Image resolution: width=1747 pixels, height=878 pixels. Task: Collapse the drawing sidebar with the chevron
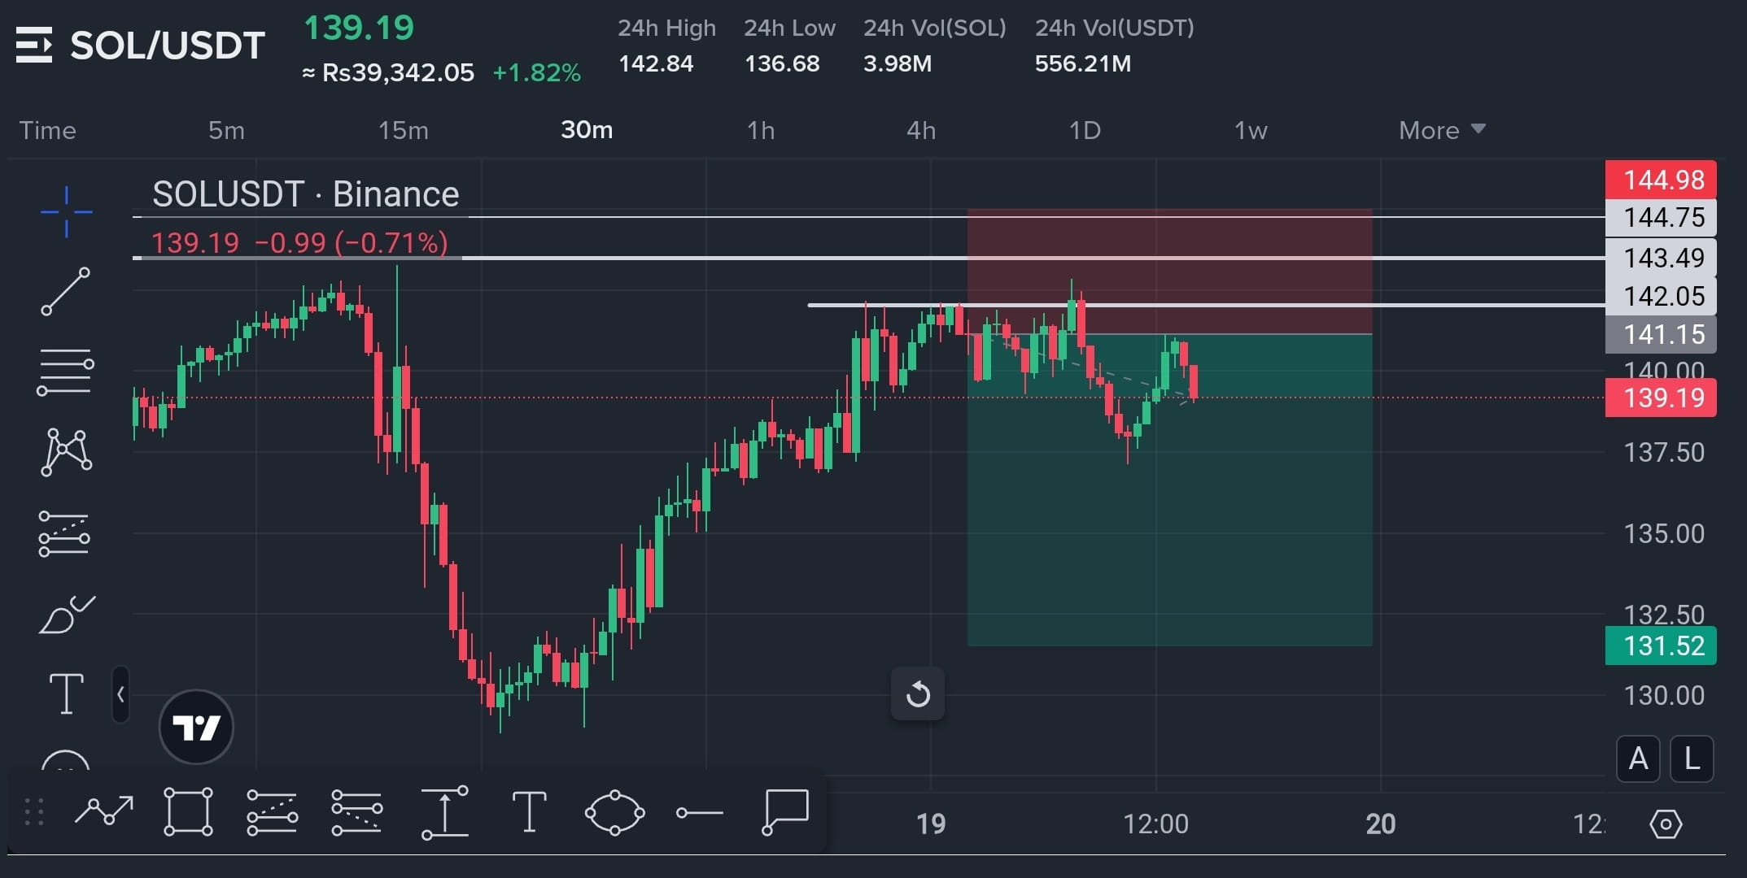click(x=120, y=694)
